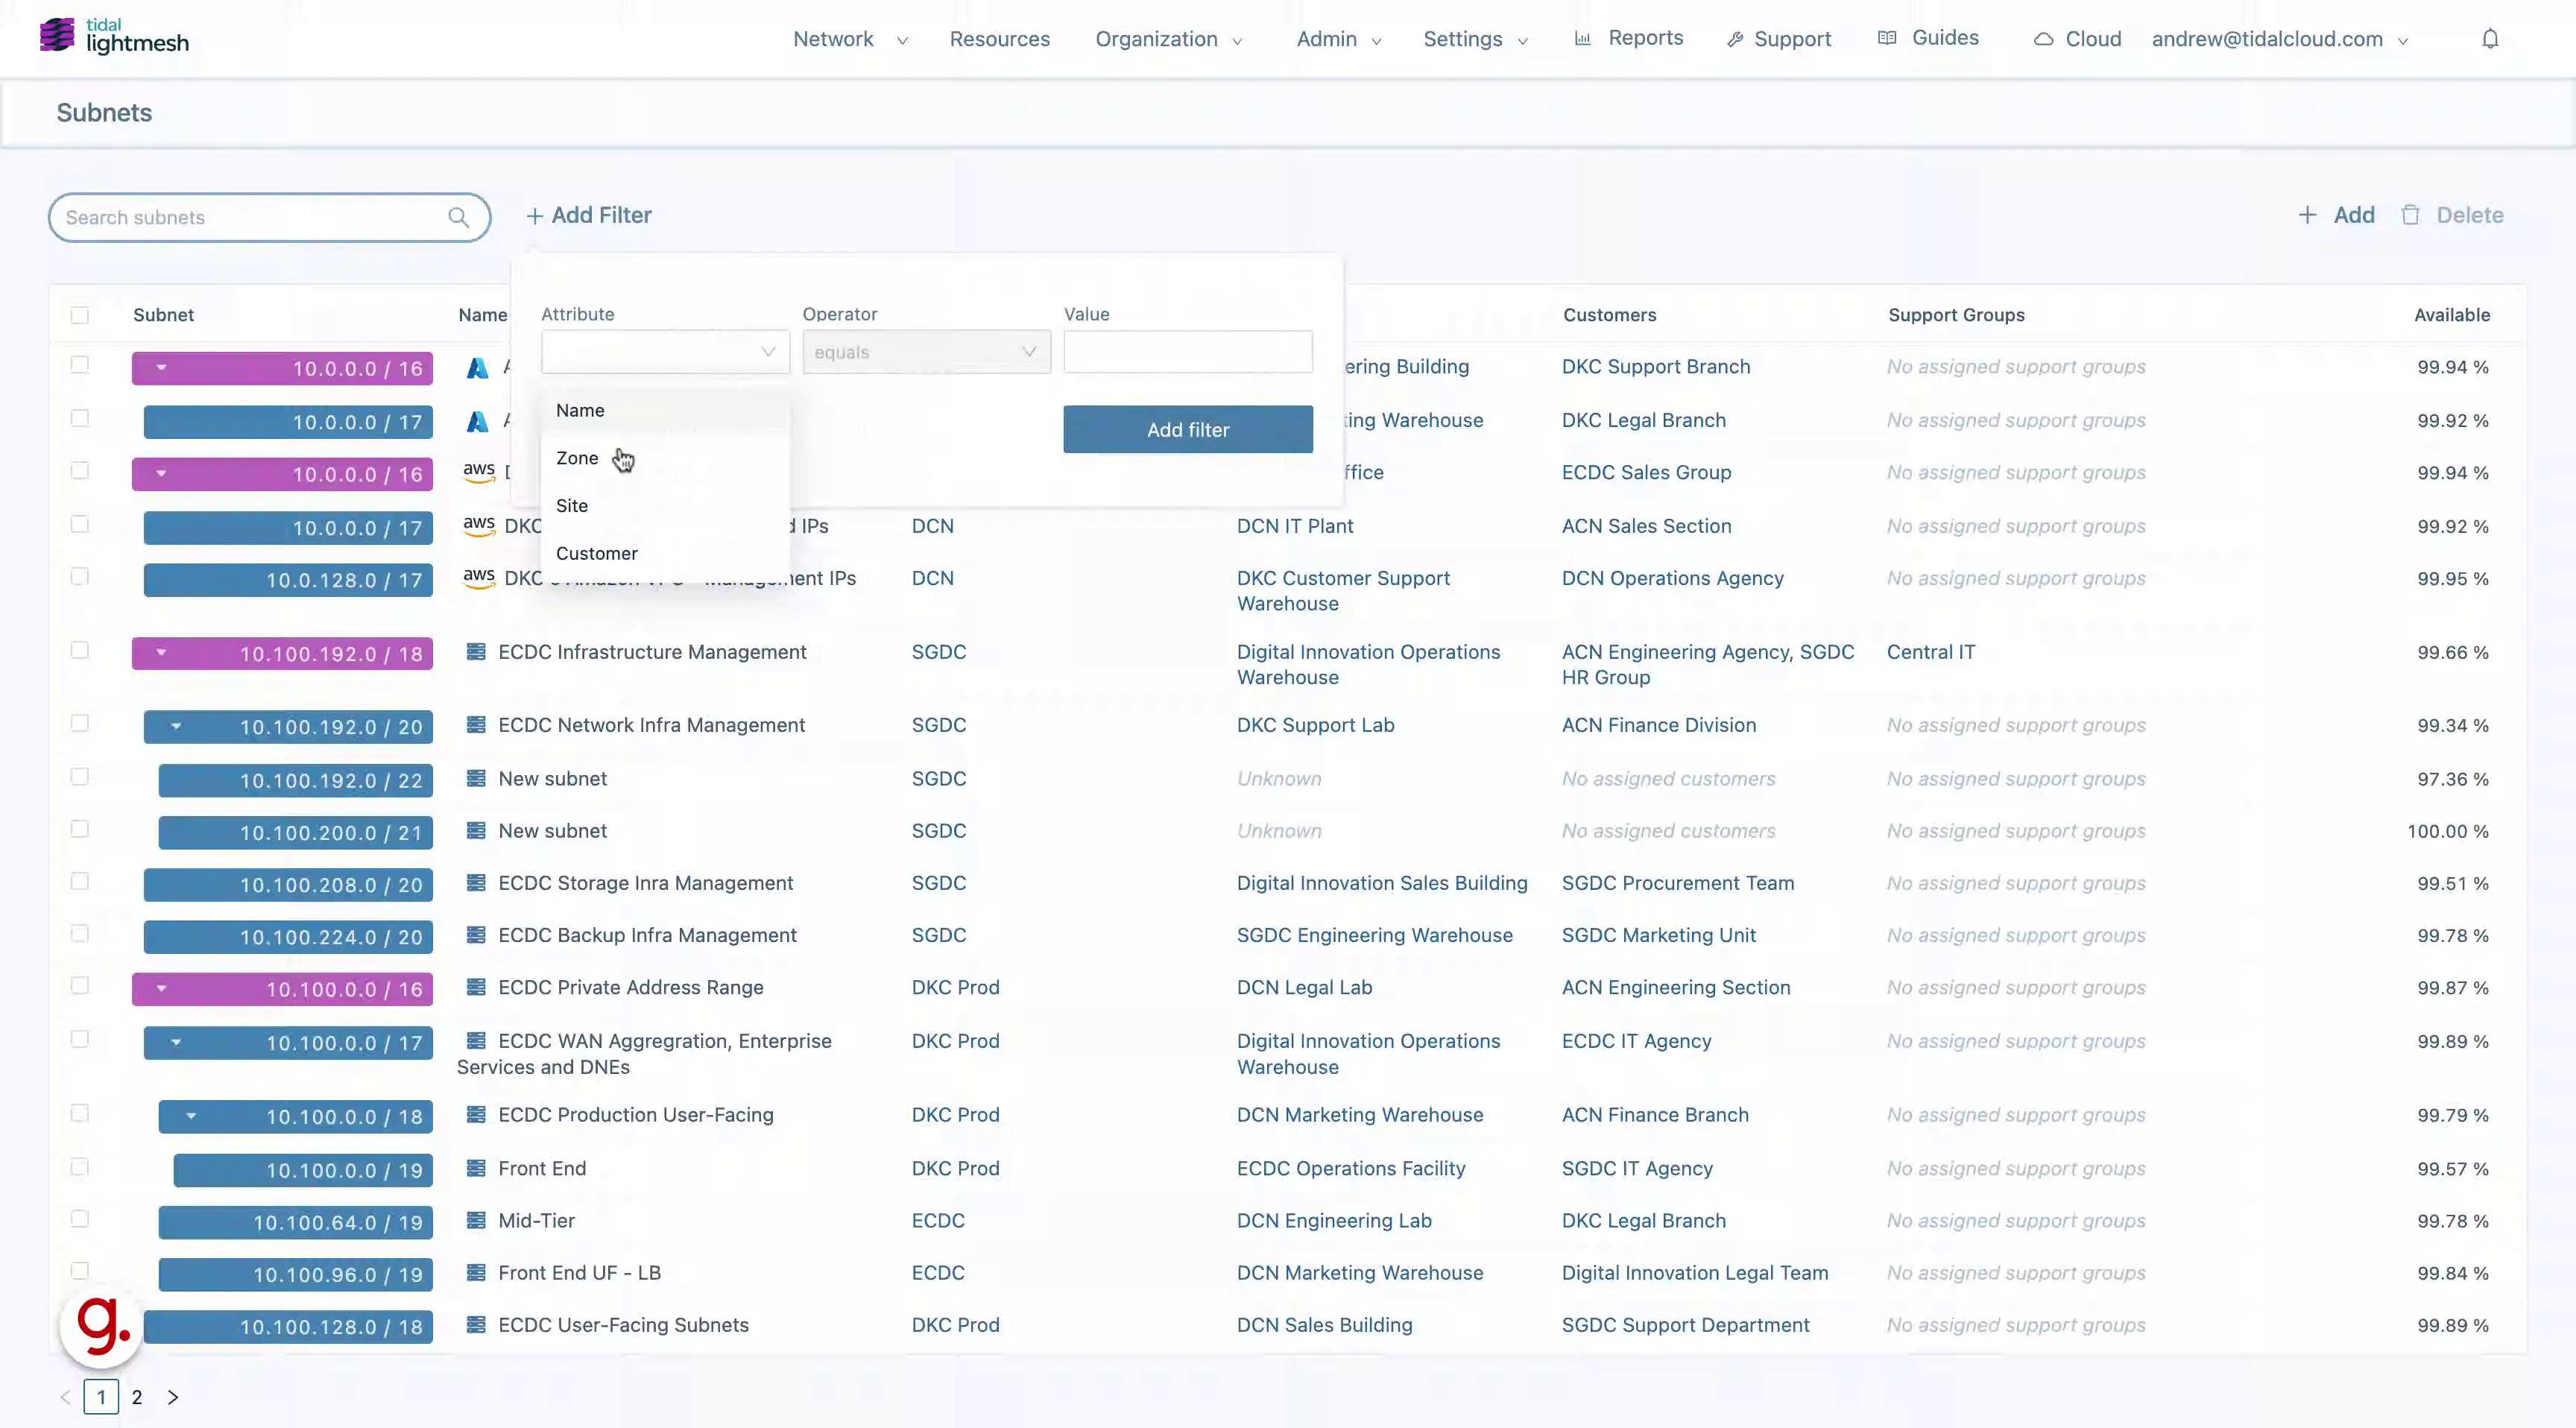Screen dimensions: 2576x1428
Task: Collapse the 10.100.0.0 / 16 subnet
Action: point(162,988)
